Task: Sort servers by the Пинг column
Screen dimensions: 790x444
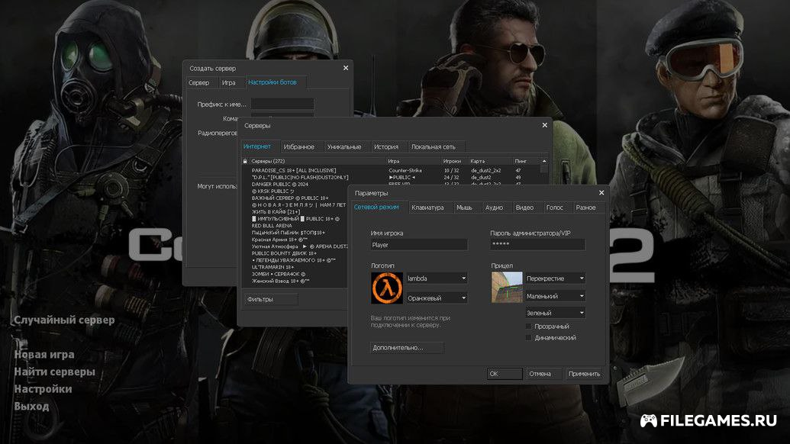Action: pos(527,161)
